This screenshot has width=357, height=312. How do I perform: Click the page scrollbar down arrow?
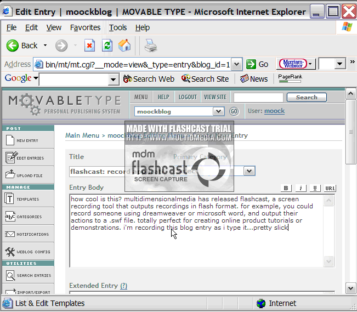click(350, 288)
